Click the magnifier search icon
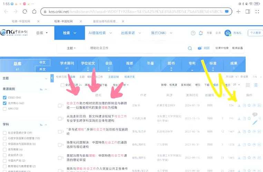Image resolution: width=263 pixels, height=172 pixels. [190, 48]
